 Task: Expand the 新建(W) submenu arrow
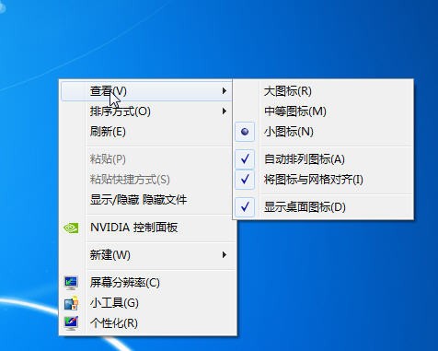pos(225,255)
